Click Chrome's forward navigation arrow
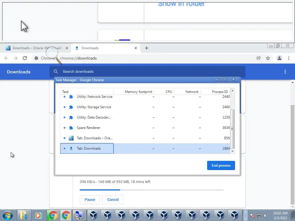 pyautogui.click(x=16, y=58)
